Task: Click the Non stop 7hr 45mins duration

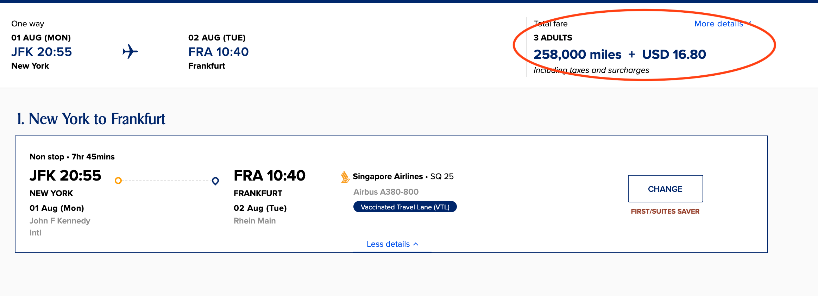Action: (x=72, y=157)
